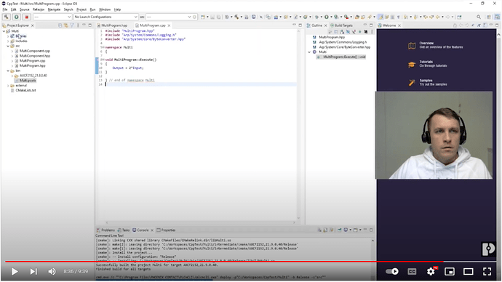Switch to the Tasks tab
The image size is (502, 282).
pos(124,230)
